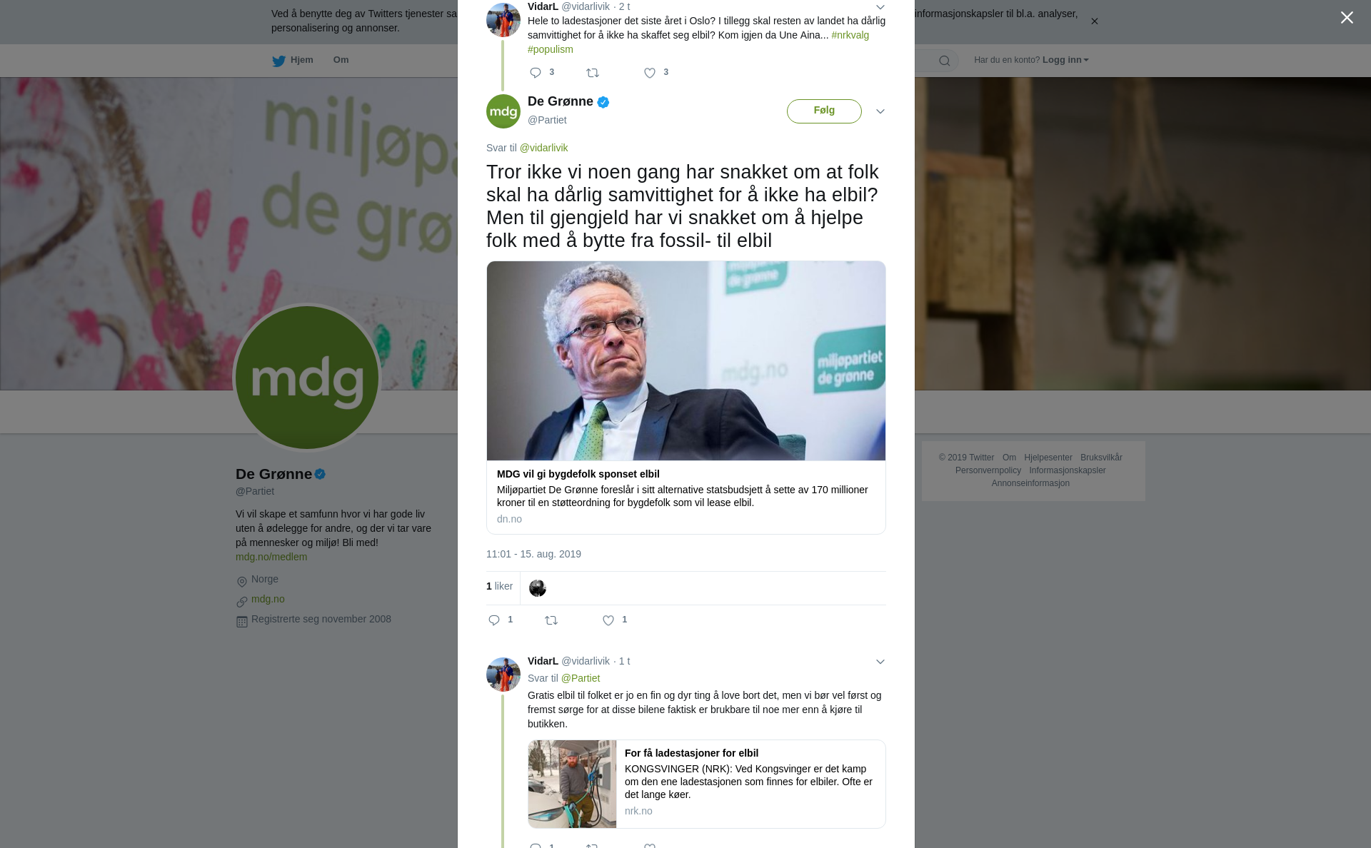Open the MDG vil gi bygdefolk sponset elbil card
The height and width of the screenshot is (848, 1371).
click(x=686, y=398)
